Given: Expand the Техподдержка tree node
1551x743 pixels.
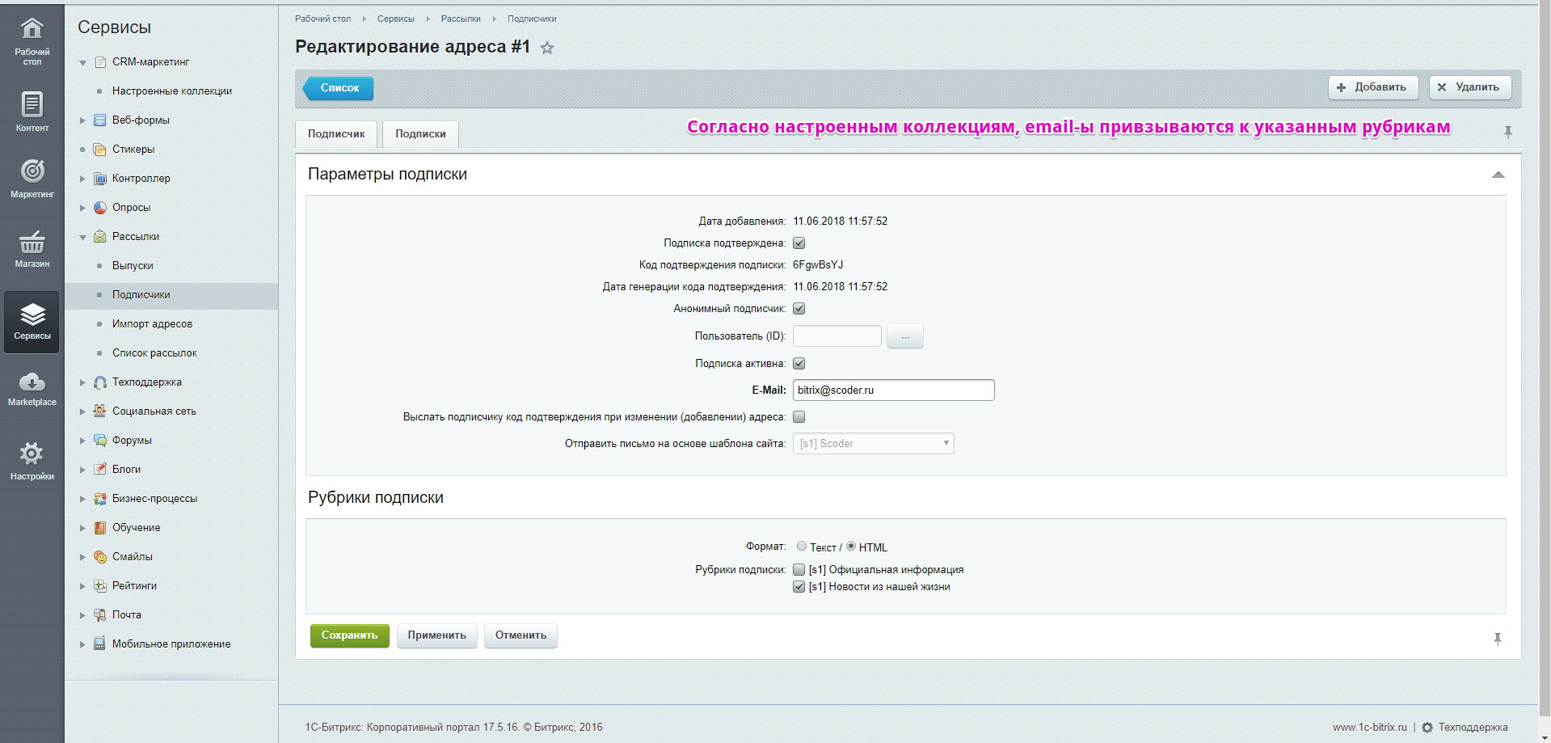Looking at the screenshot, I should coord(82,382).
